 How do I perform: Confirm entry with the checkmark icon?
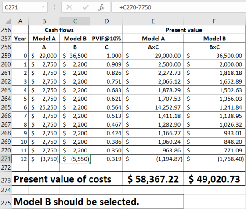tap(85, 7)
